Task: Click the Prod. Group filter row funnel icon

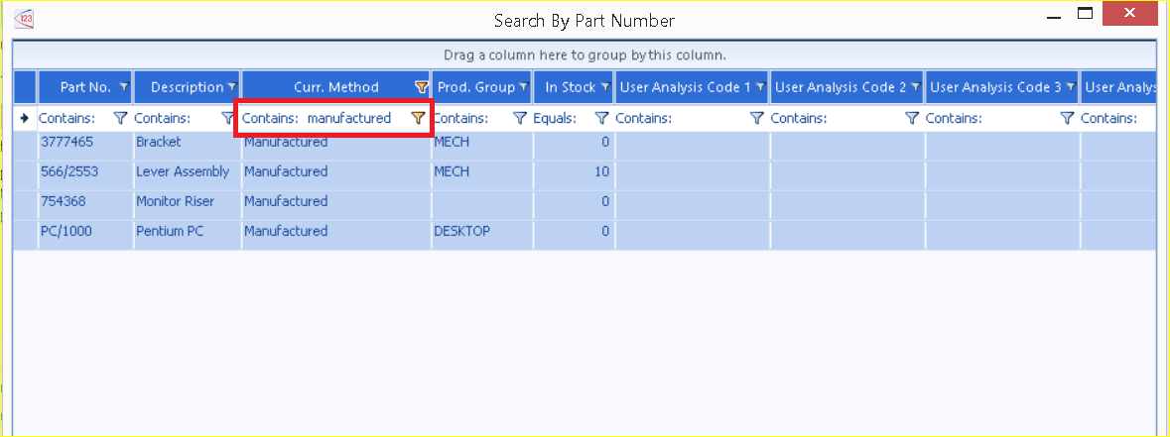Action: (x=519, y=118)
